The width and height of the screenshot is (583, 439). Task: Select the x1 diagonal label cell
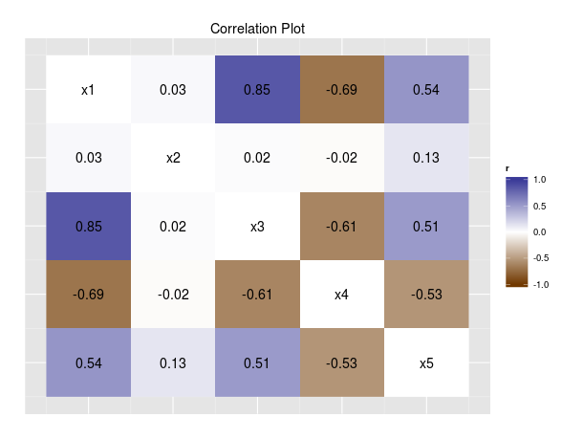[x=88, y=90]
